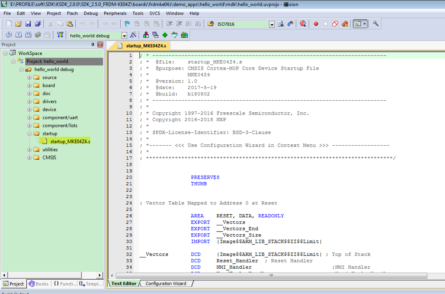The height and width of the screenshot is (294, 445).
Task: Switch to the Books panel tab
Action: tap(39, 284)
